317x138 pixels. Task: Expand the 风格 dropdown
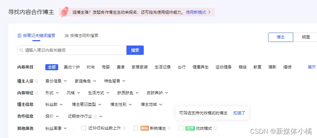click(73, 93)
